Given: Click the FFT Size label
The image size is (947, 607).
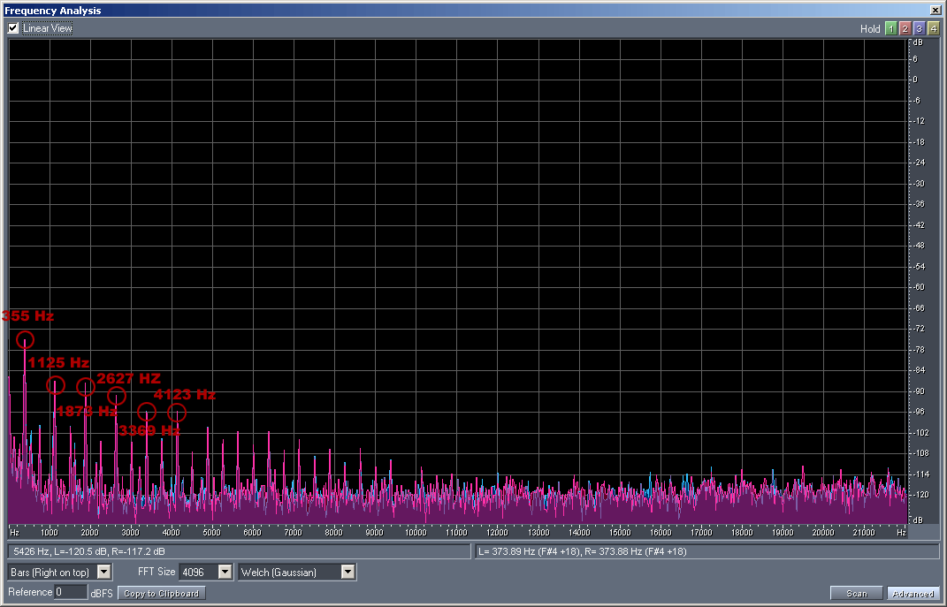Looking at the screenshot, I should click(x=157, y=572).
